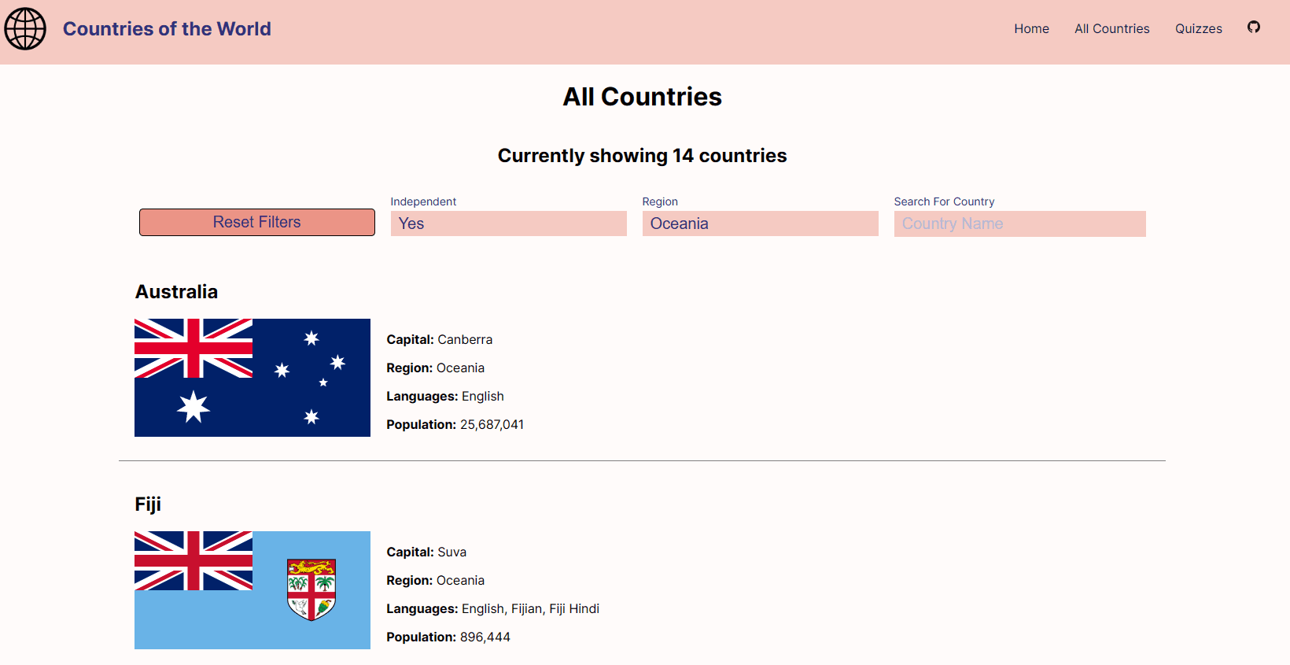Navigate to Quizzes
This screenshot has width=1290, height=665.
(x=1198, y=29)
